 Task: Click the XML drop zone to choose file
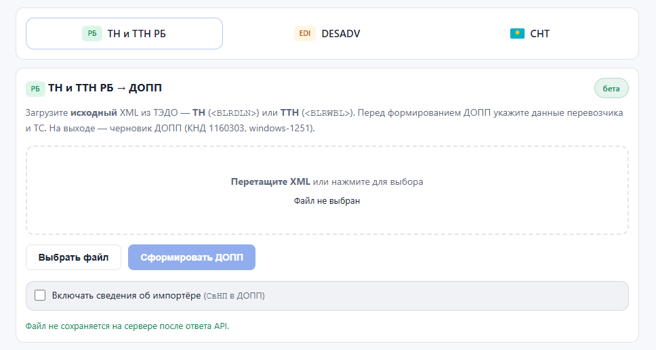tap(327, 190)
